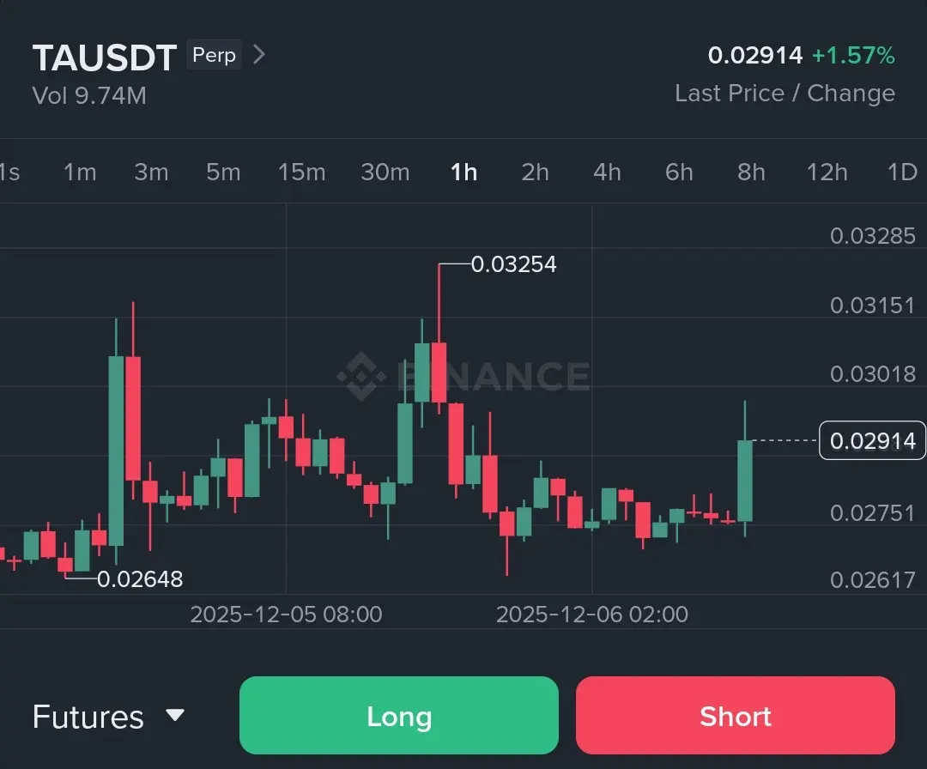The width and height of the screenshot is (927, 769).
Task: Select the active 1h interval
Action: (x=463, y=173)
